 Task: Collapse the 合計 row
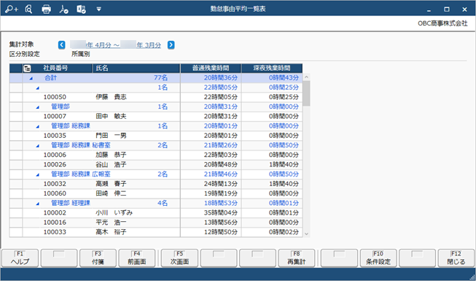pos(31,79)
